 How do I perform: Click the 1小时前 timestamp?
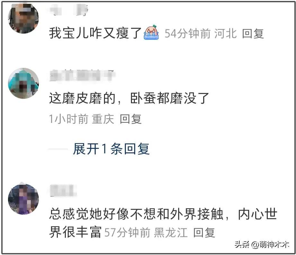pyautogui.click(x=68, y=119)
